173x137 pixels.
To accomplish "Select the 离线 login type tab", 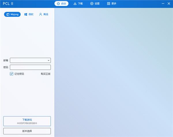I will tap(44, 14).
